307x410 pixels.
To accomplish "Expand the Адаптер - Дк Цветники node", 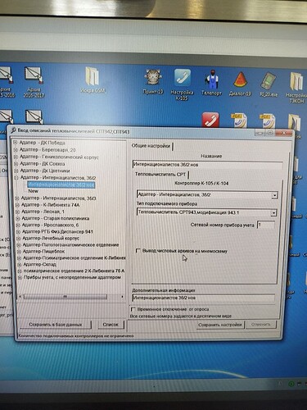I will coord(16,171).
